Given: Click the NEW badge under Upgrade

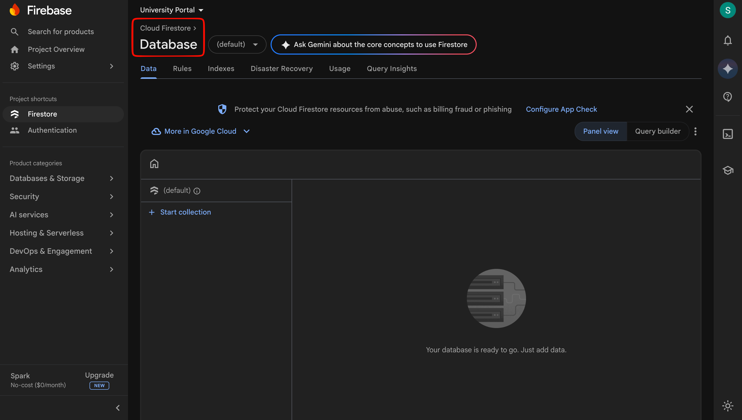Looking at the screenshot, I should tap(99, 386).
